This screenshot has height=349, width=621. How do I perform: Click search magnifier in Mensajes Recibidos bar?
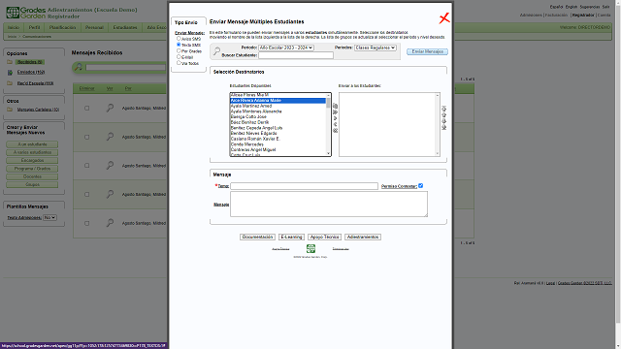(x=79, y=67)
